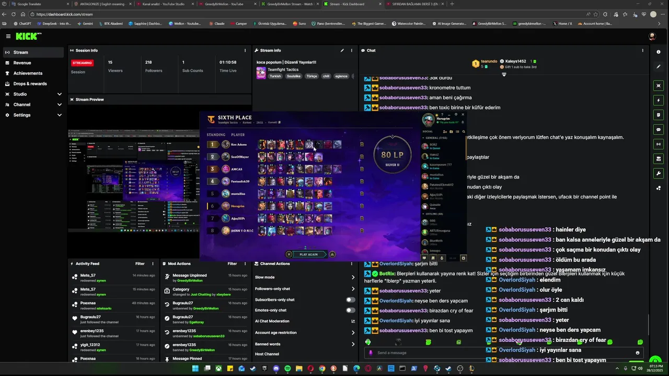The image size is (669, 376).
Task: Open Activity Feed options menu
Action: click(153, 264)
